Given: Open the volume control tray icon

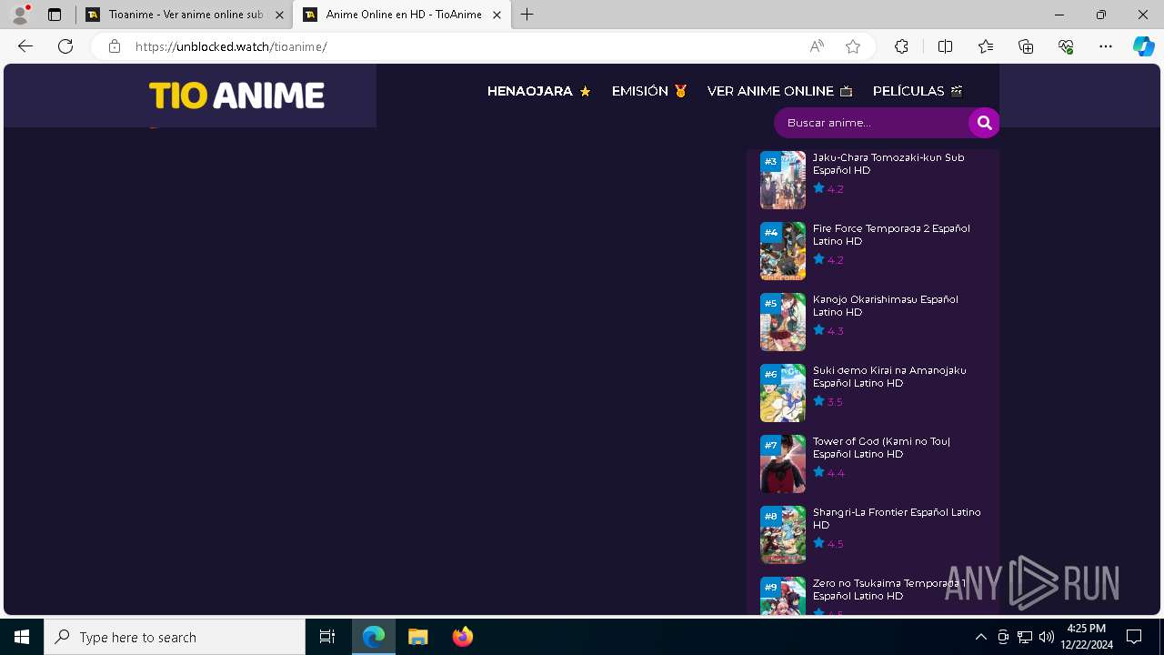Looking at the screenshot, I should 1047,637.
